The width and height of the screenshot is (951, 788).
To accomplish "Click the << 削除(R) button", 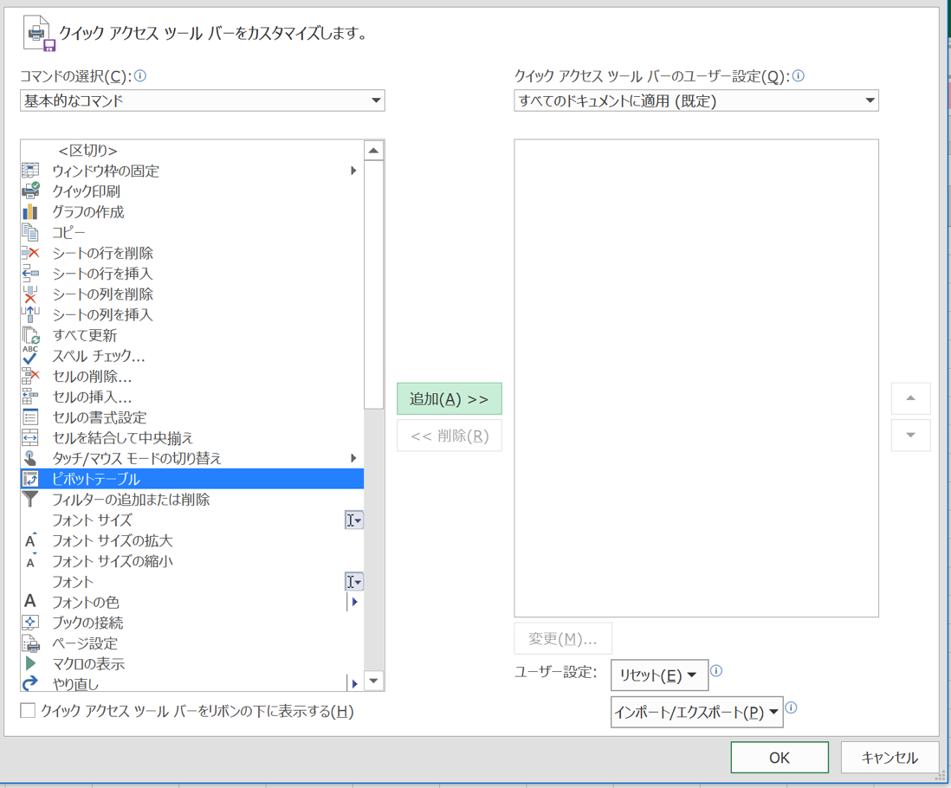I will (x=450, y=436).
